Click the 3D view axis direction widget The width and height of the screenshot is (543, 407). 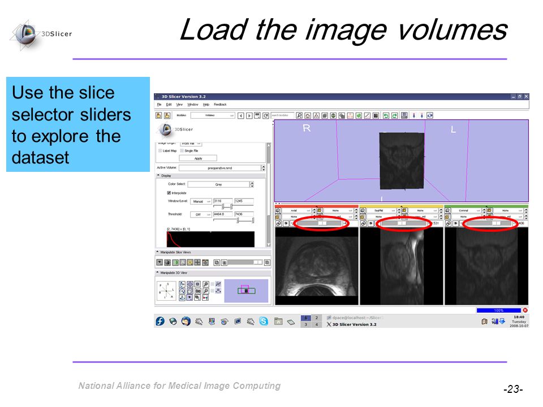click(166, 291)
